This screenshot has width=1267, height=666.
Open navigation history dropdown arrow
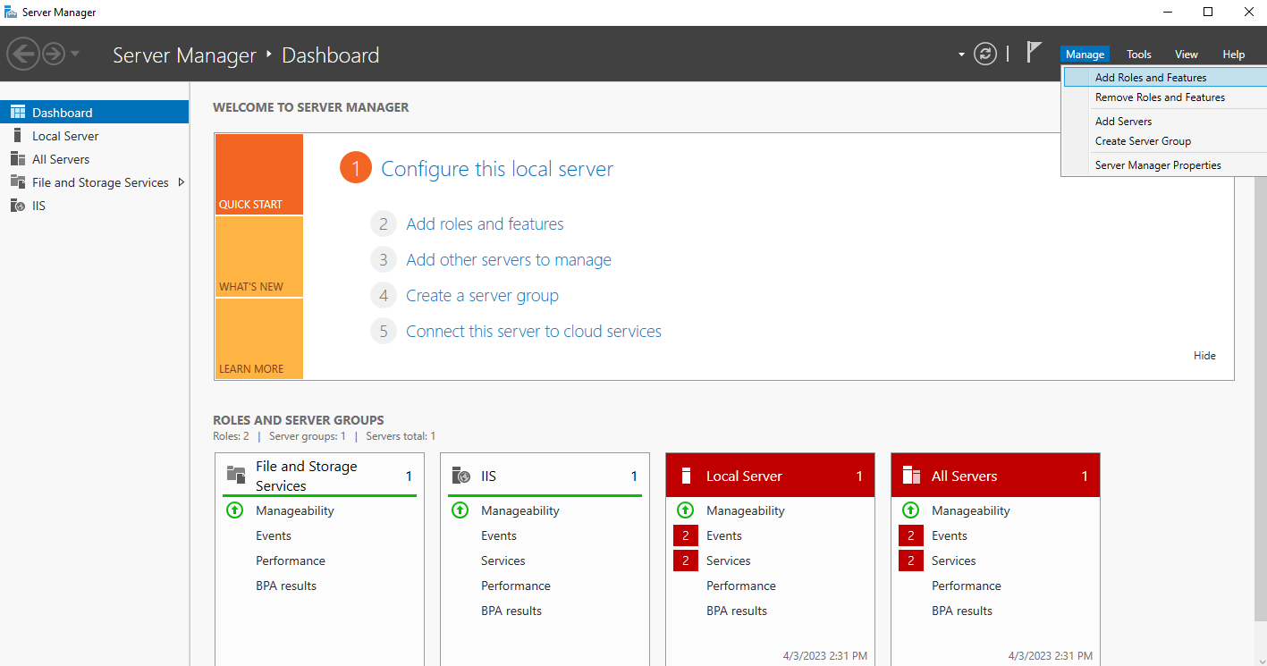click(75, 55)
